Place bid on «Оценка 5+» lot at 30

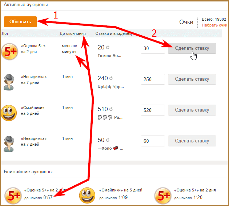(192, 48)
